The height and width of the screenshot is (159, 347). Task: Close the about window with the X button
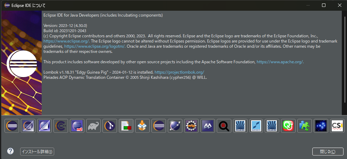(339, 5)
